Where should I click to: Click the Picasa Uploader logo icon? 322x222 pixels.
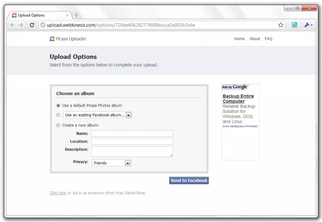52,39
